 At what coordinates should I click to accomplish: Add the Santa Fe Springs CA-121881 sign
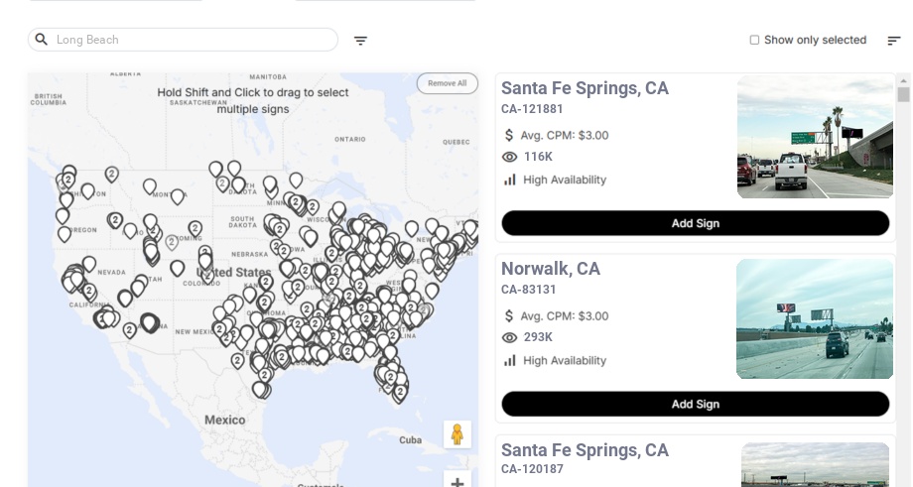tap(695, 223)
